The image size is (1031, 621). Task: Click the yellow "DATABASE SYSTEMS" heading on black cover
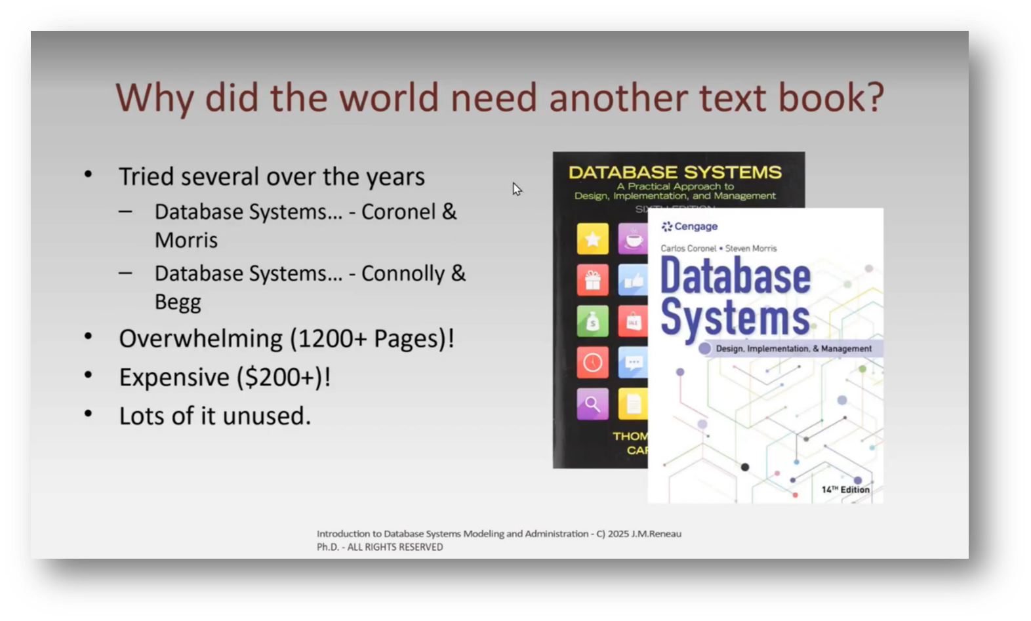pyautogui.click(x=675, y=172)
